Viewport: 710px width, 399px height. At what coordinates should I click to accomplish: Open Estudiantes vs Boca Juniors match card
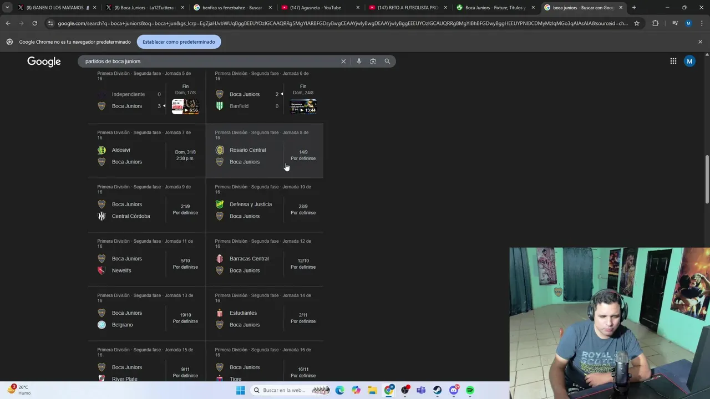pos(265,314)
